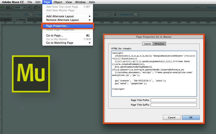Open the Window menu

(80, 2)
